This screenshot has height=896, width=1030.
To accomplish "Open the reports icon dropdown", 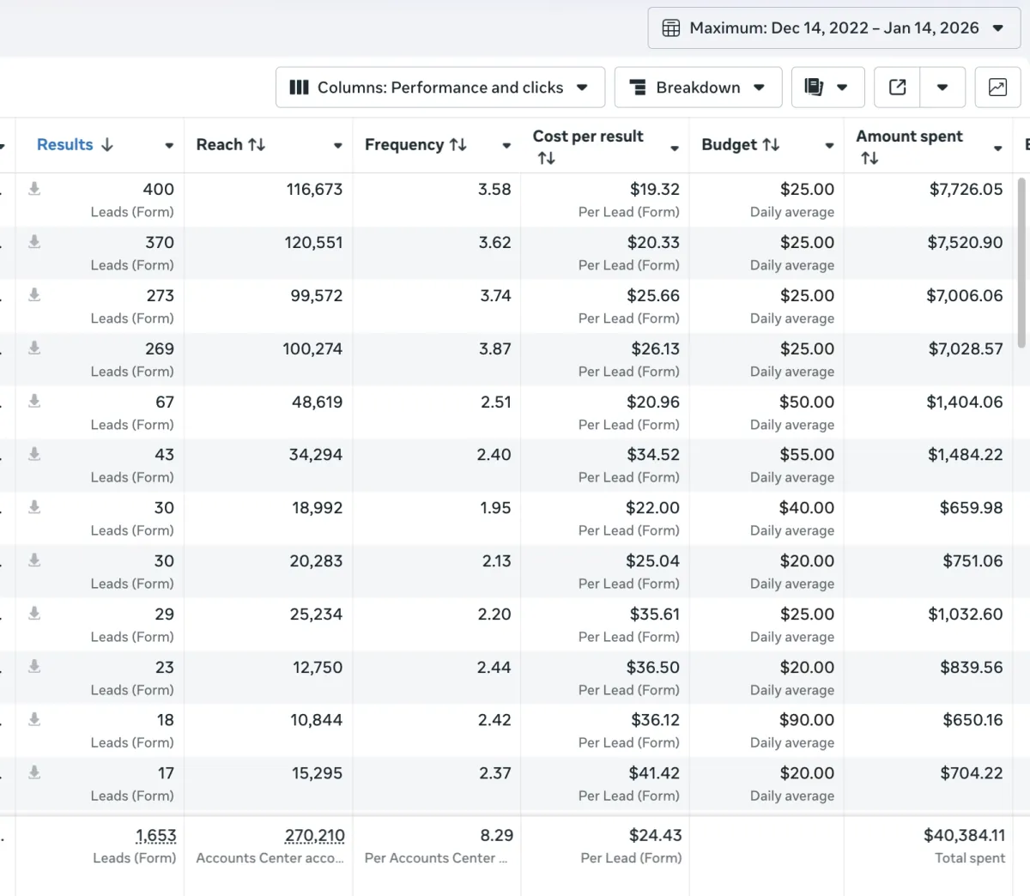I will tap(827, 88).
